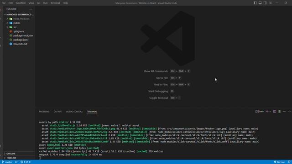Click the bash terminal profile icon
This screenshot has width=292, height=164.
click(257, 112)
